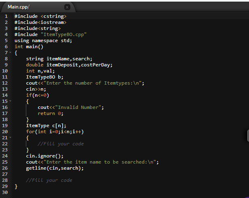Click 'using namespace std;' line

click(43, 40)
